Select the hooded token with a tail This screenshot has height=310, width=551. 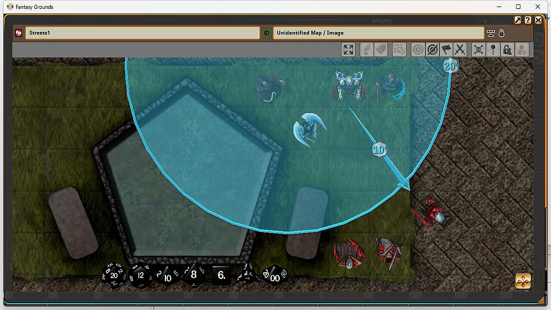click(x=270, y=88)
